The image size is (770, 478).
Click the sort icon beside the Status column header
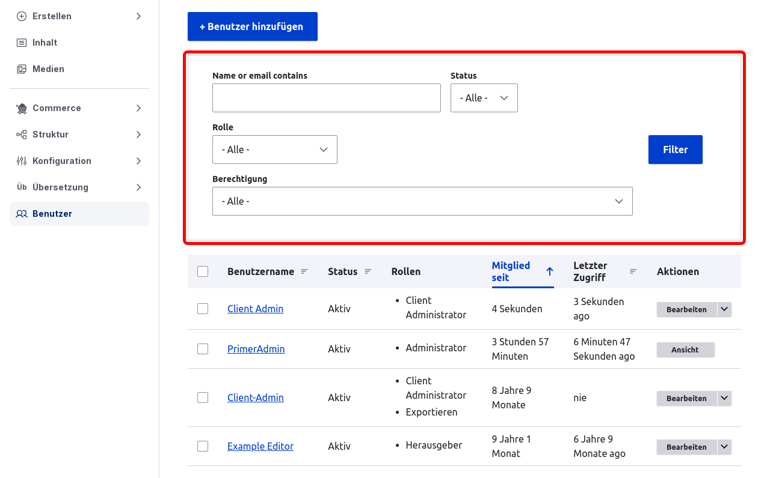click(368, 271)
